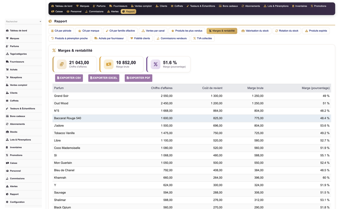Open Inventaires in the left sidebar
This screenshot has height=209, width=338.
23,147
